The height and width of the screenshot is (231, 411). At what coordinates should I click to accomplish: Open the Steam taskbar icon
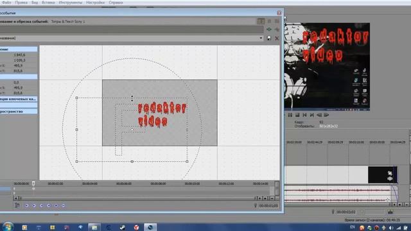122,227
